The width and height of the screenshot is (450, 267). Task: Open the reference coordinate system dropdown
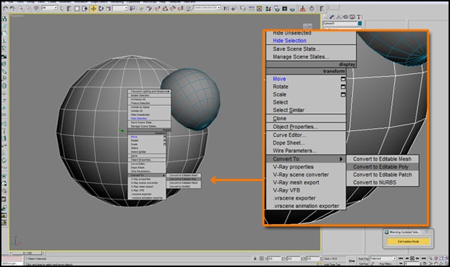pyautogui.click(x=119, y=9)
